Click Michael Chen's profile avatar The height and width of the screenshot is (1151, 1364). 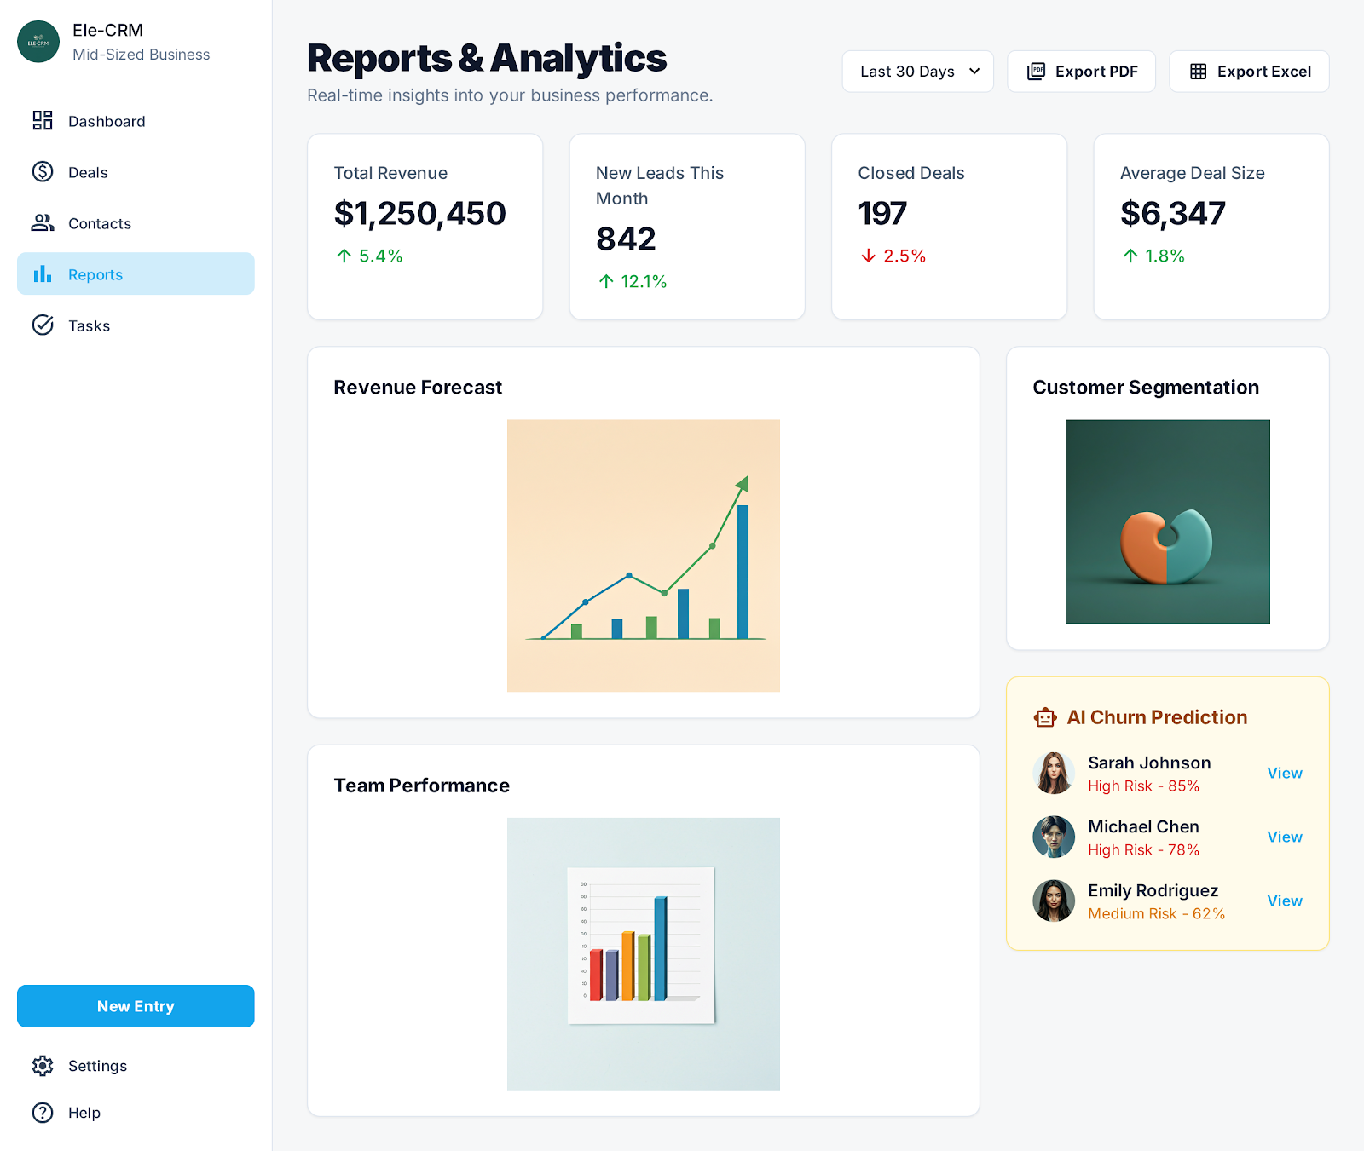(1054, 837)
